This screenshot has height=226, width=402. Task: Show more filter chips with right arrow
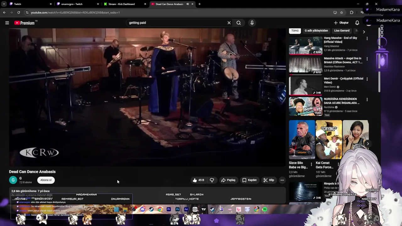click(x=364, y=32)
